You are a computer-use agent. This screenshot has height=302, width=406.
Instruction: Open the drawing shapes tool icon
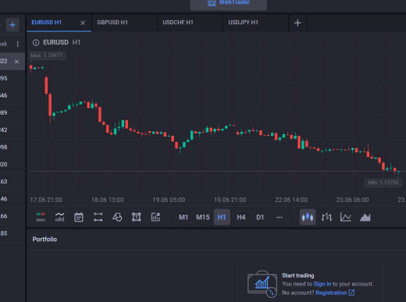click(117, 217)
